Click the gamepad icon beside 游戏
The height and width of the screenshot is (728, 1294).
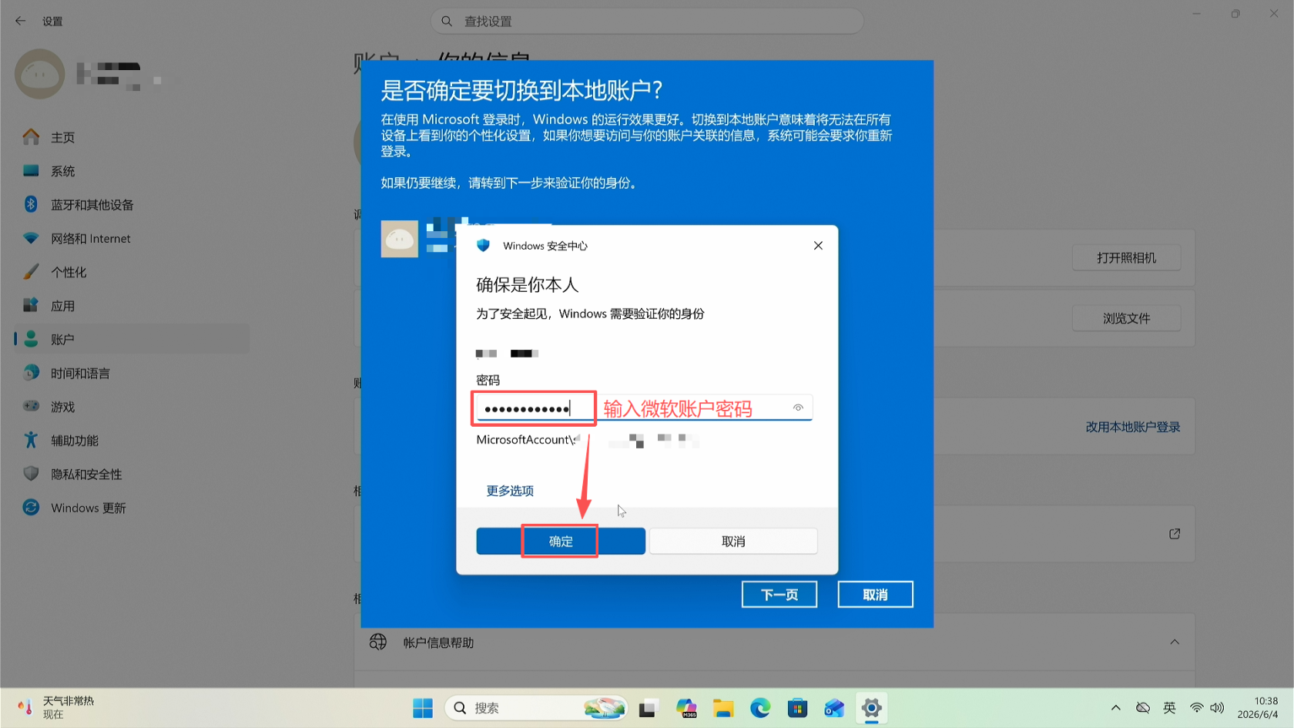(31, 406)
